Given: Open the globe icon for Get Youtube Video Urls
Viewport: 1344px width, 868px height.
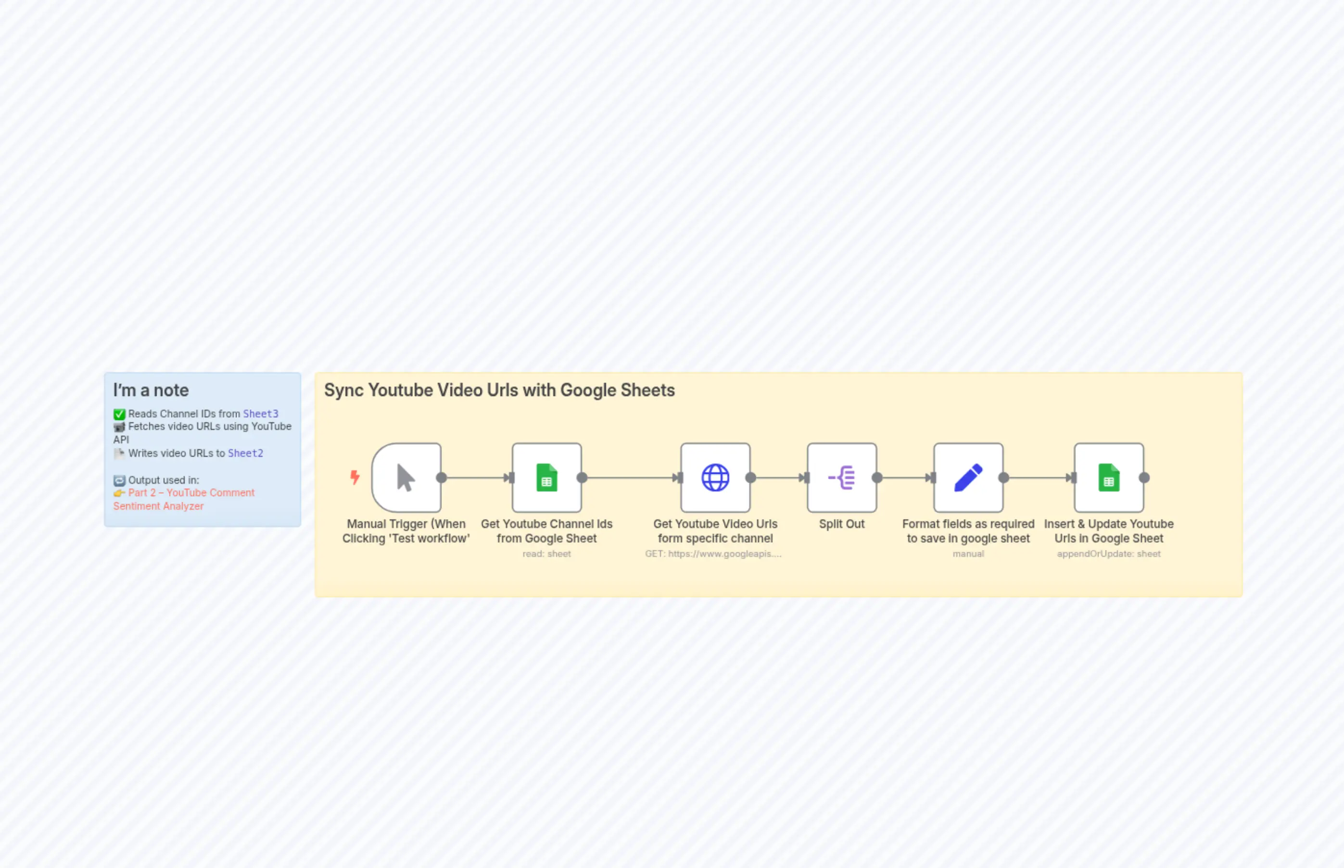Looking at the screenshot, I should pos(715,478).
